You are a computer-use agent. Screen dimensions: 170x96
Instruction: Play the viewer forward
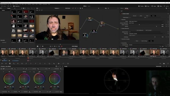(x=57, y=46)
